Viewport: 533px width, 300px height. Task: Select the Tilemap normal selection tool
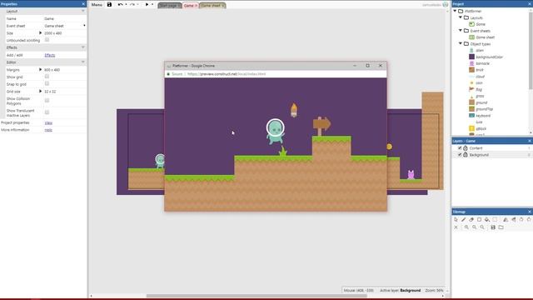pyautogui.click(x=456, y=220)
